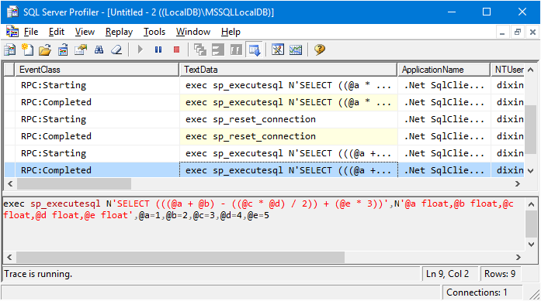Select first RPC:Starting row with SELECT ((@a *

coord(264,85)
